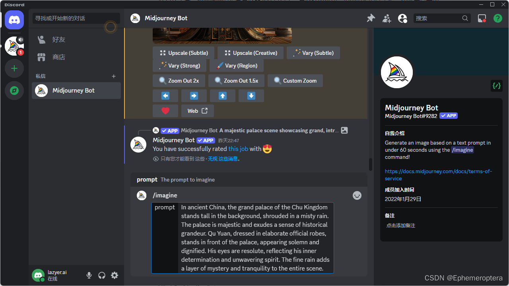Open the Web external link button
The height and width of the screenshot is (286, 509).
point(198,111)
